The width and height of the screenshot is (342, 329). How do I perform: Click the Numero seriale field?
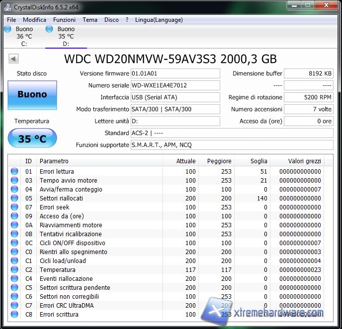(x=175, y=85)
